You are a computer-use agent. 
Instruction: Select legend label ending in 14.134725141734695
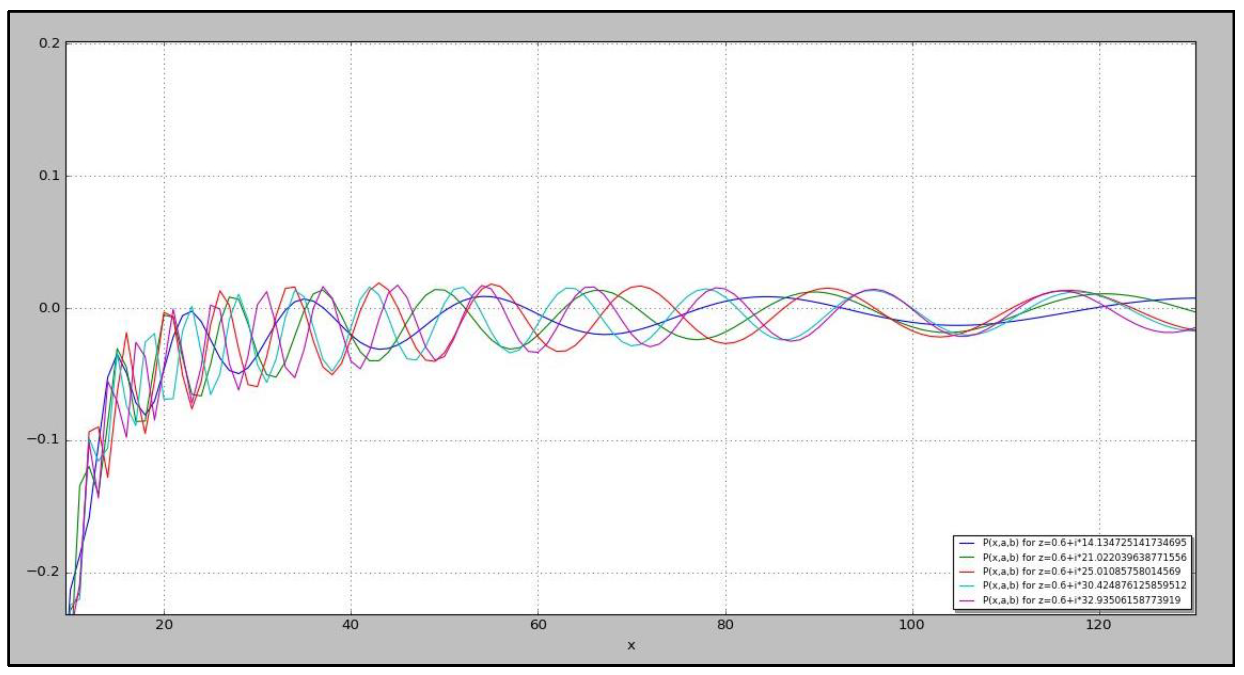click(1085, 543)
